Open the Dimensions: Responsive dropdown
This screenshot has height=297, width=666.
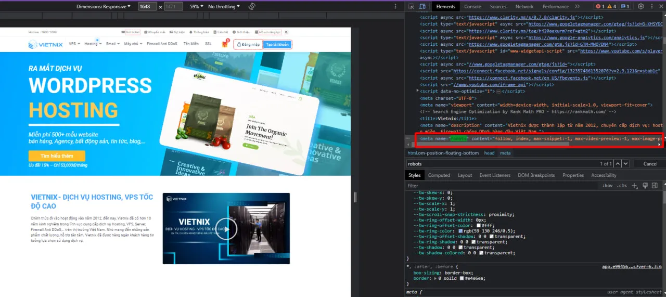[104, 7]
